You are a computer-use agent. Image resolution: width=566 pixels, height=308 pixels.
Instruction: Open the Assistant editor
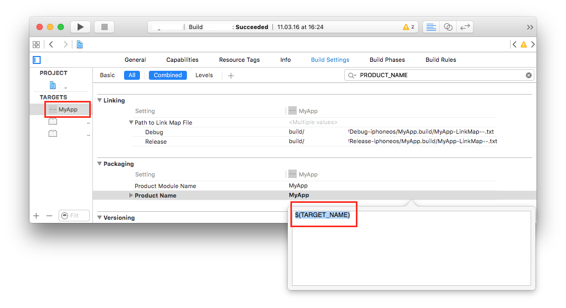448,27
